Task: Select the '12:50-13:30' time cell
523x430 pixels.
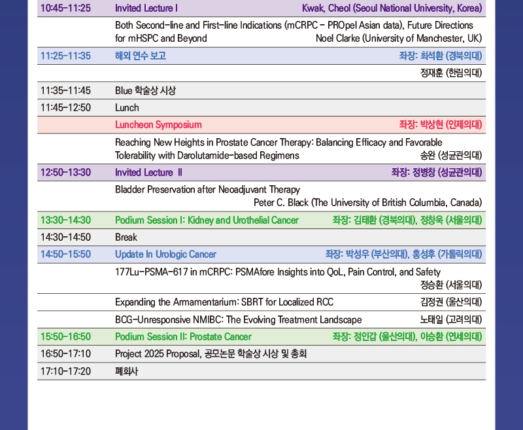Action: 65,173
